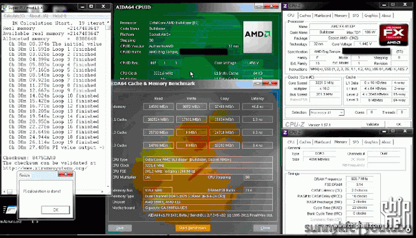
Task: Switch to Caches tab in upper CPU-Z
Action: [305, 16]
